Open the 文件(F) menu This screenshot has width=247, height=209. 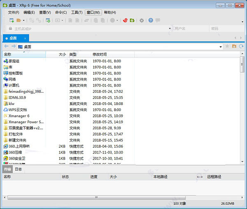click(x=14, y=12)
